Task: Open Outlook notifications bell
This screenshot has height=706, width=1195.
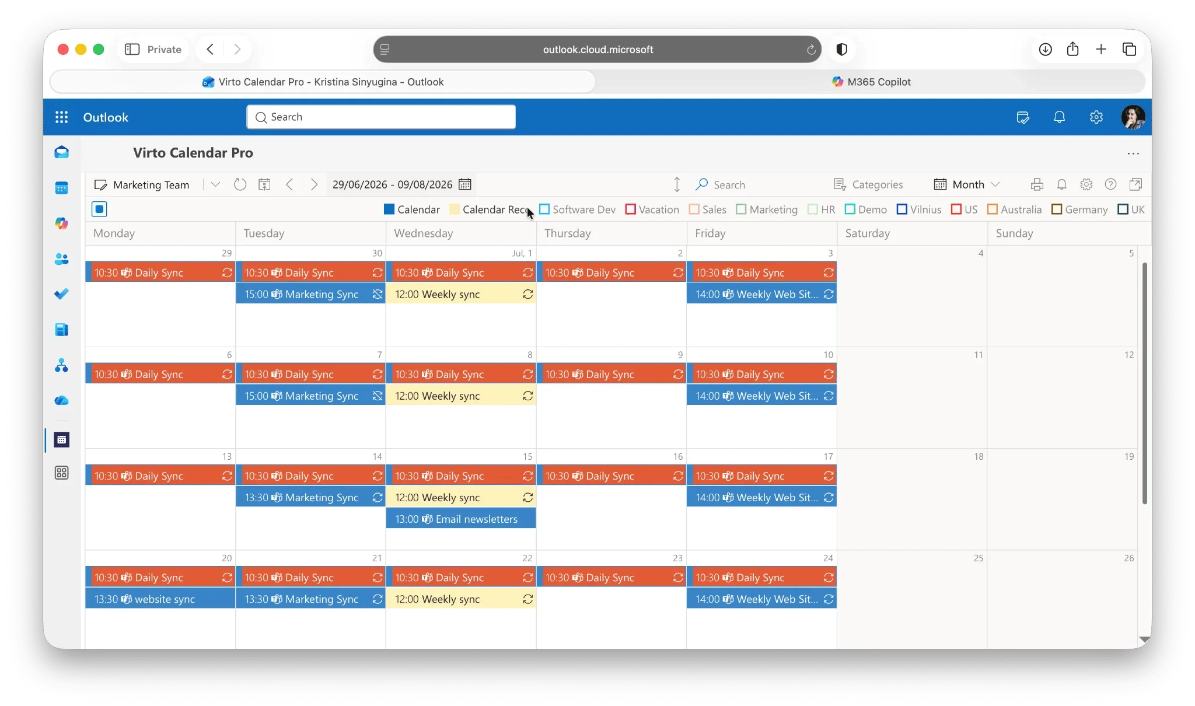Action: pos(1060,117)
